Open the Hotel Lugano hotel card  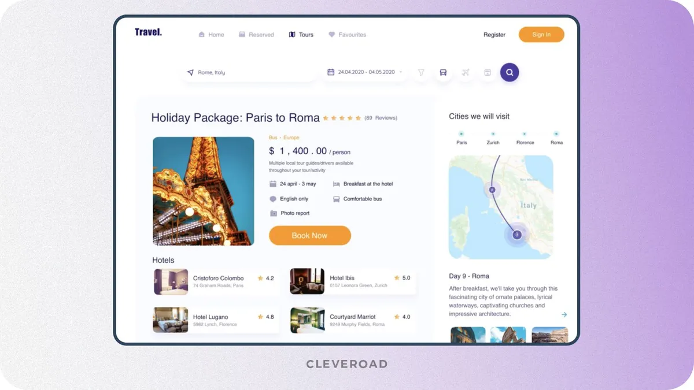[216, 321]
